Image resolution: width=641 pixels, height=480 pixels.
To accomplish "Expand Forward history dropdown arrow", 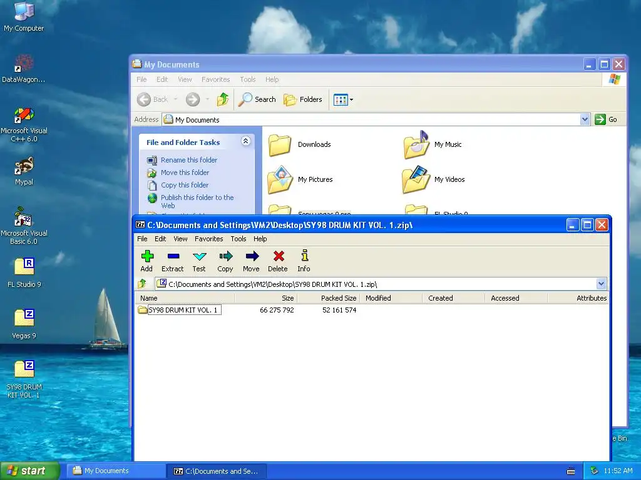I will 207,99.
